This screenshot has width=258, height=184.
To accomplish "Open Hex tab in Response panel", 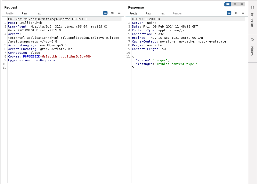I will [x=162, y=13].
